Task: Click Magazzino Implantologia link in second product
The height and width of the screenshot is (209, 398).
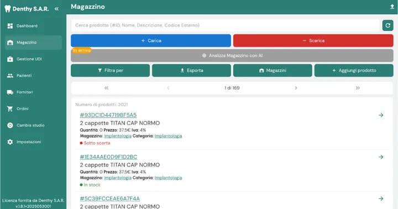Action: (x=118, y=178)
